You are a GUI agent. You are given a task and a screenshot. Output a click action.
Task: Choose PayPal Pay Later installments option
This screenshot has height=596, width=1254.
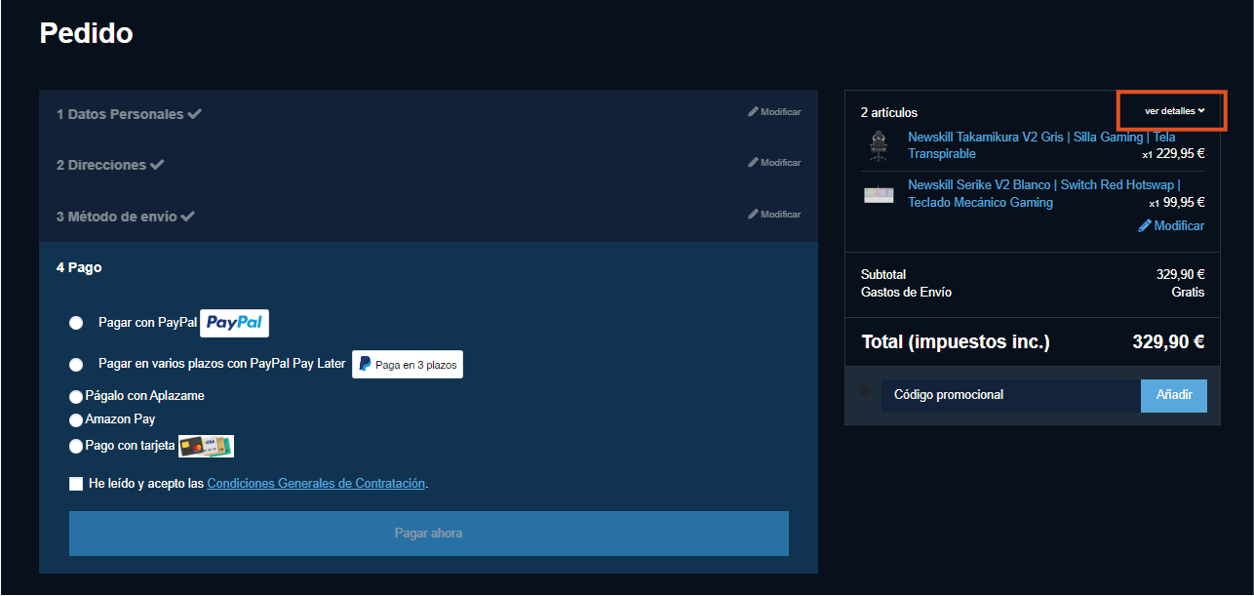coord(76,364)
